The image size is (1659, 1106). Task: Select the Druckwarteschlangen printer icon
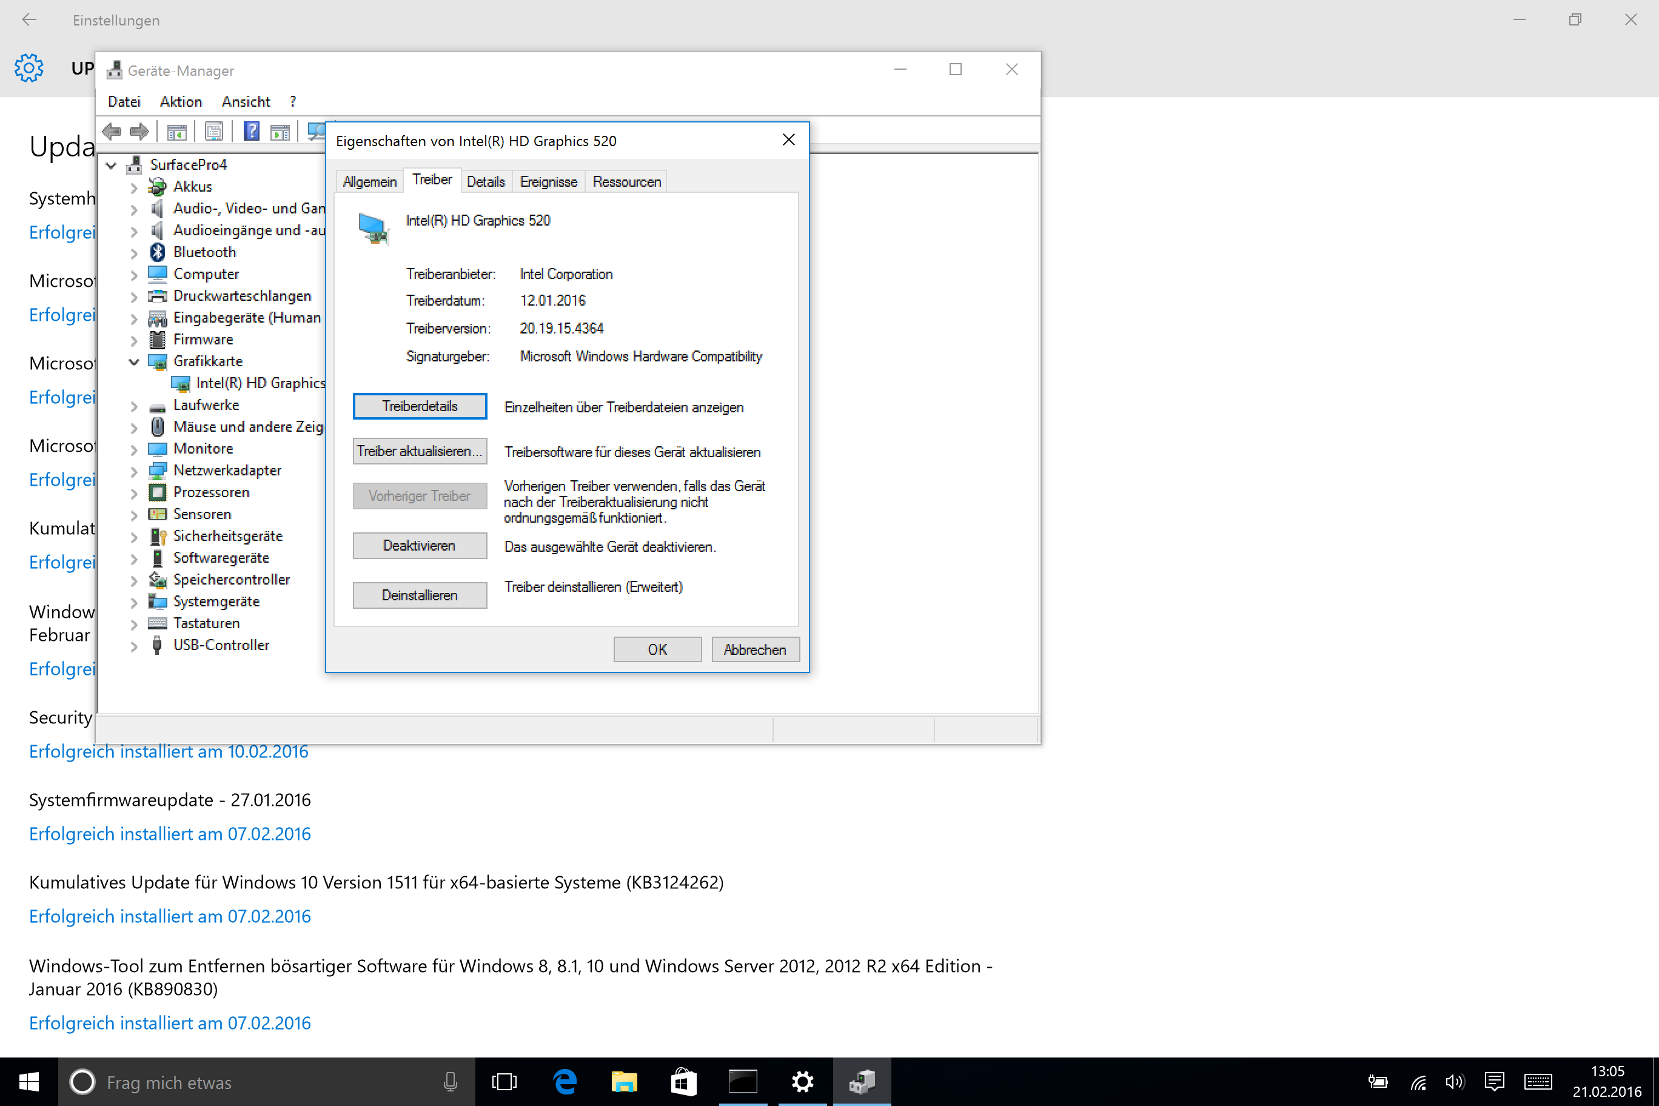157,295
